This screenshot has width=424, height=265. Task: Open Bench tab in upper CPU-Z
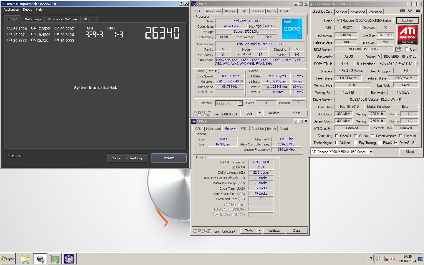pos(271,11)
